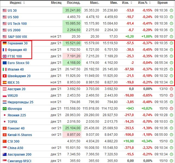Open the S&P 500 VIX link

coord(17,37)
